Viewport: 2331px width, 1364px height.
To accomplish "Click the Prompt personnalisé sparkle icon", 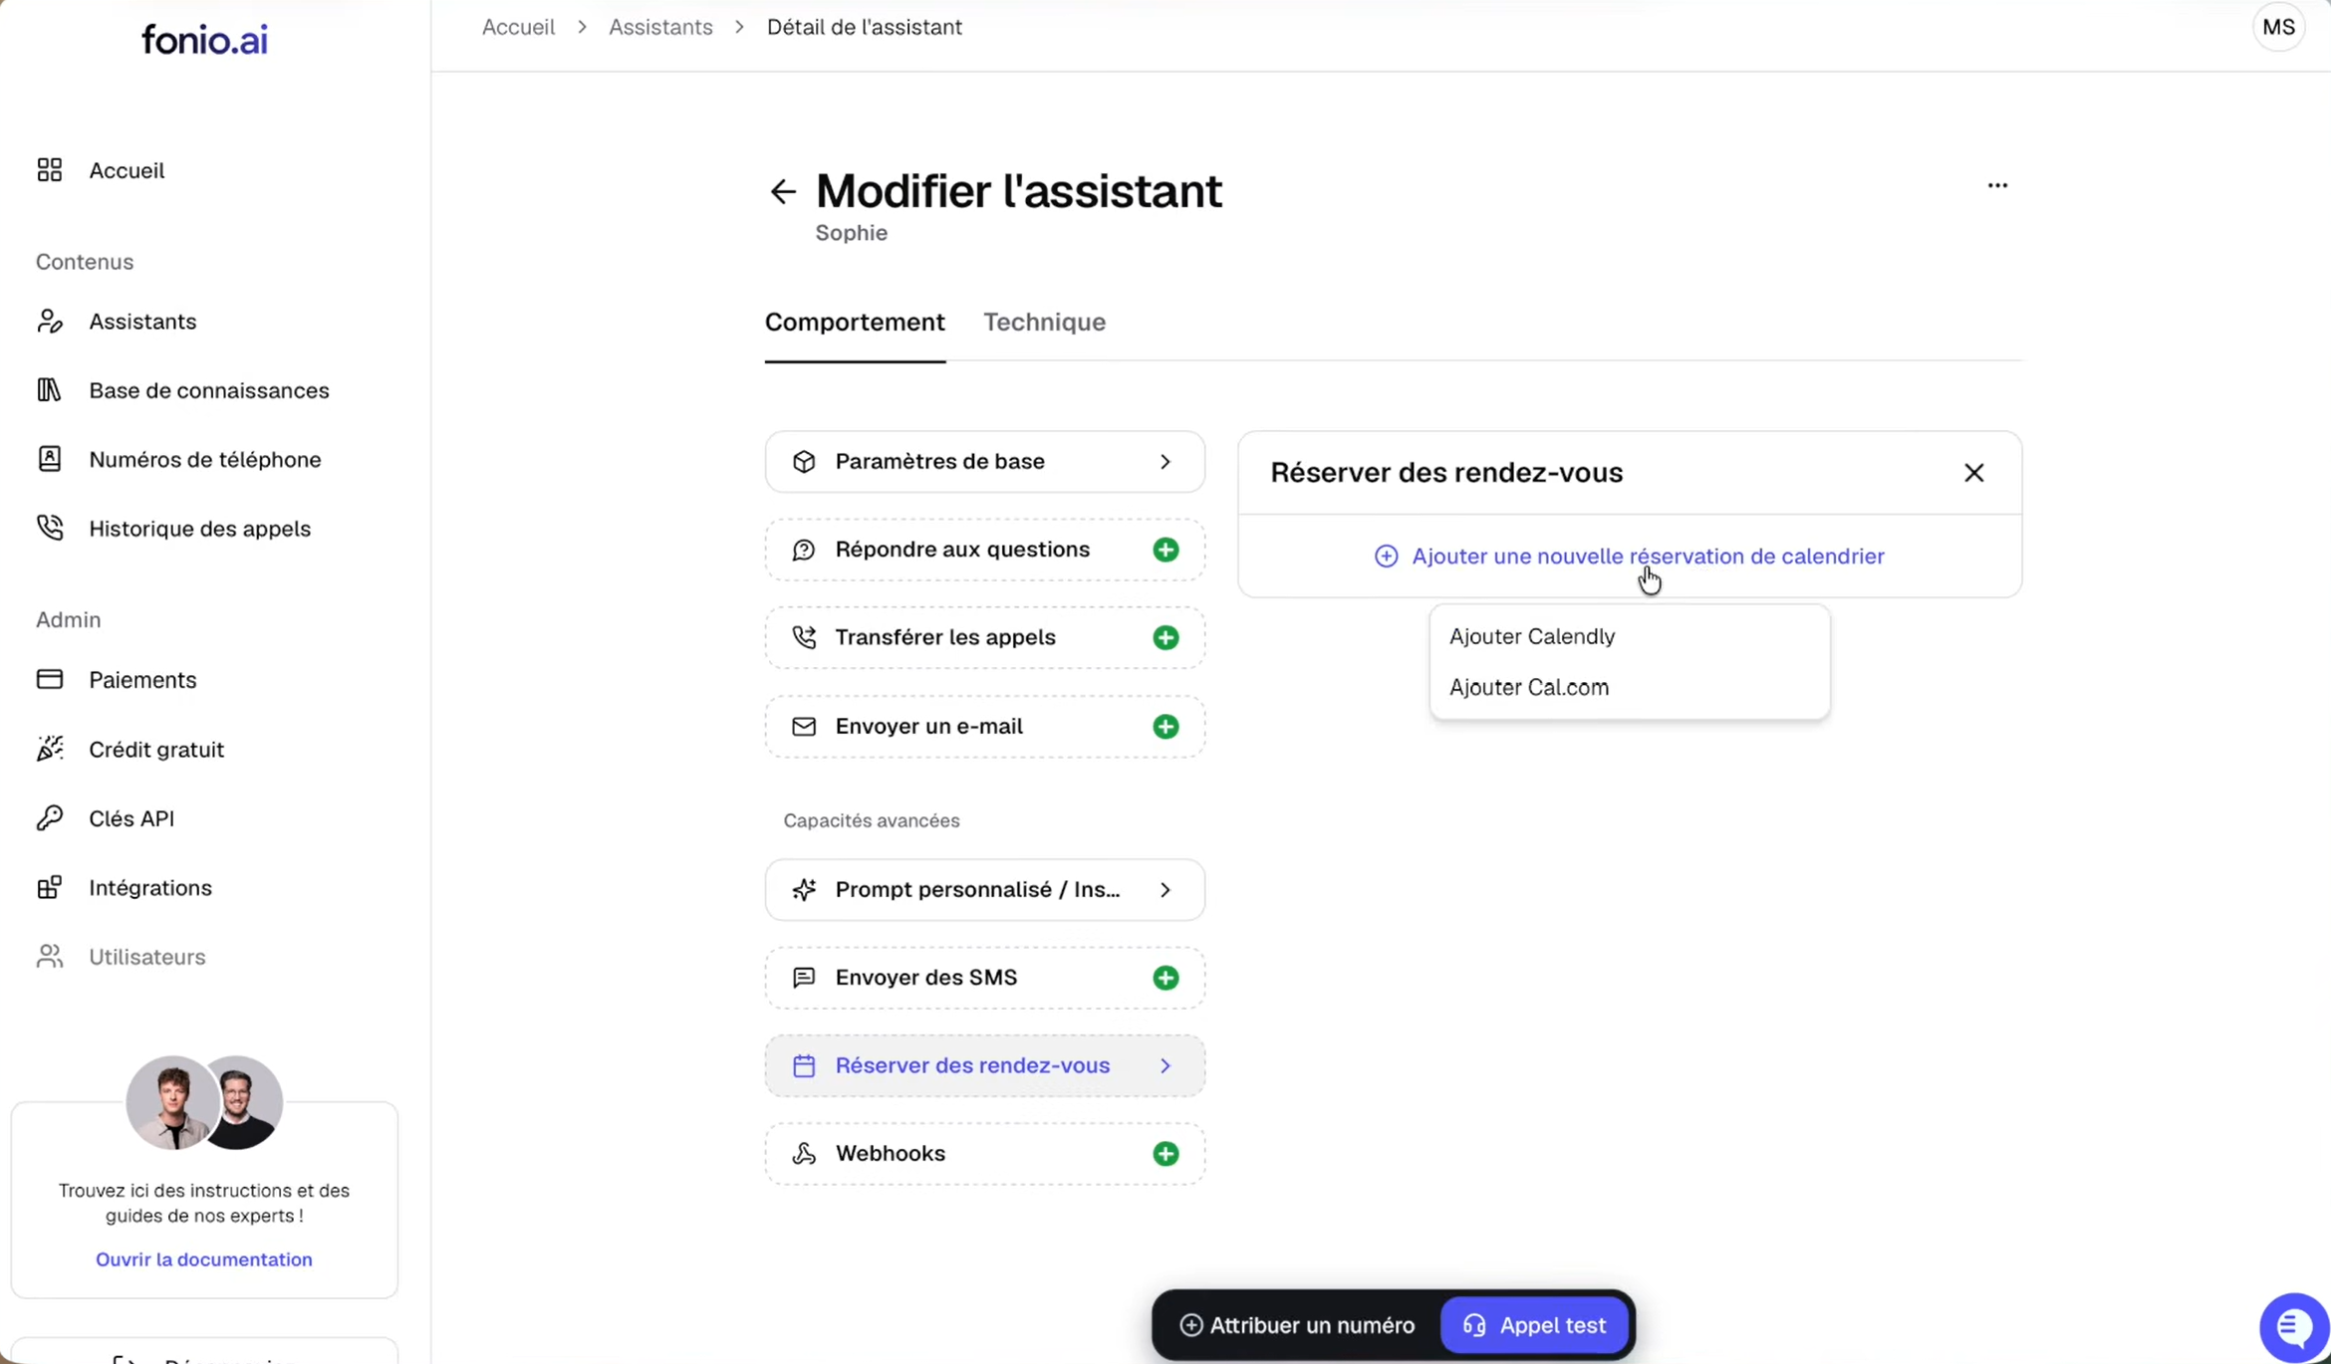I will (804, 890).
